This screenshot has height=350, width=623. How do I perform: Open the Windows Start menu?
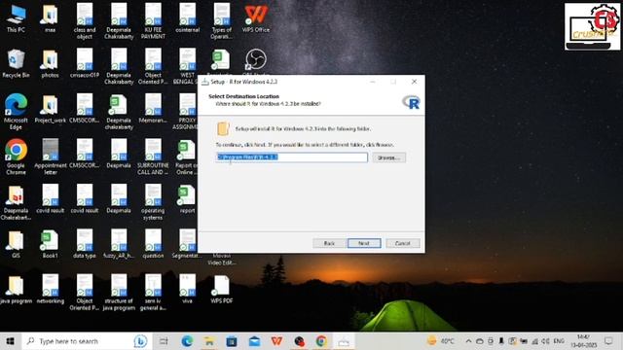coord(11,341)
